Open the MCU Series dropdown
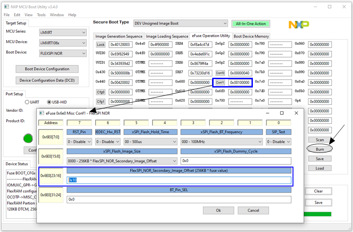This screenshot has width=353, height=232. [63, 32]
